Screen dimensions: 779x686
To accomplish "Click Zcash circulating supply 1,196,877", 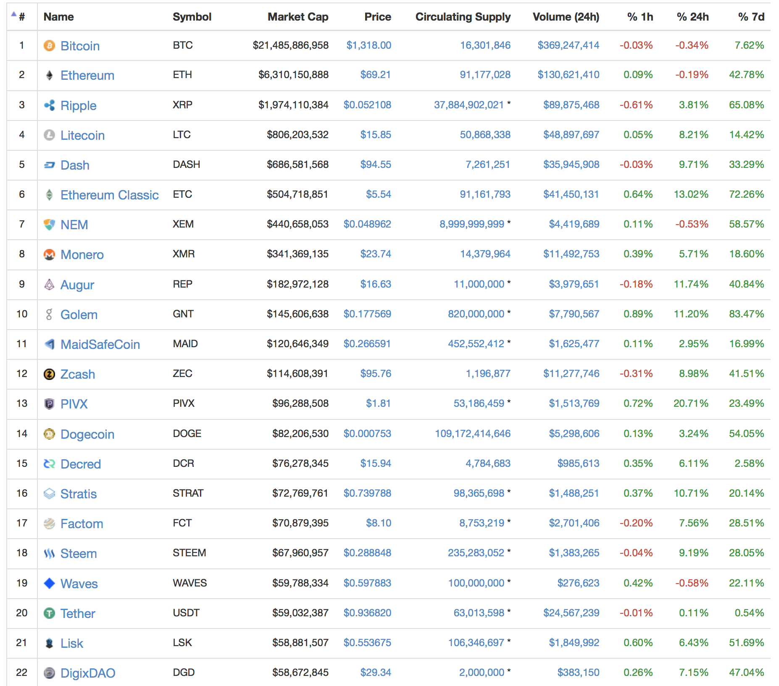I will tap(488, 374).
